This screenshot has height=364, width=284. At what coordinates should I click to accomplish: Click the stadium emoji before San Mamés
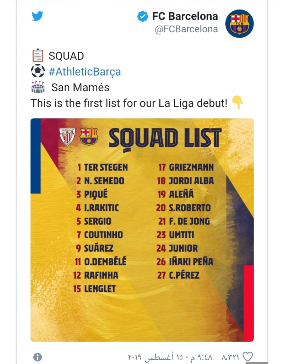click(x=38, y=87)
